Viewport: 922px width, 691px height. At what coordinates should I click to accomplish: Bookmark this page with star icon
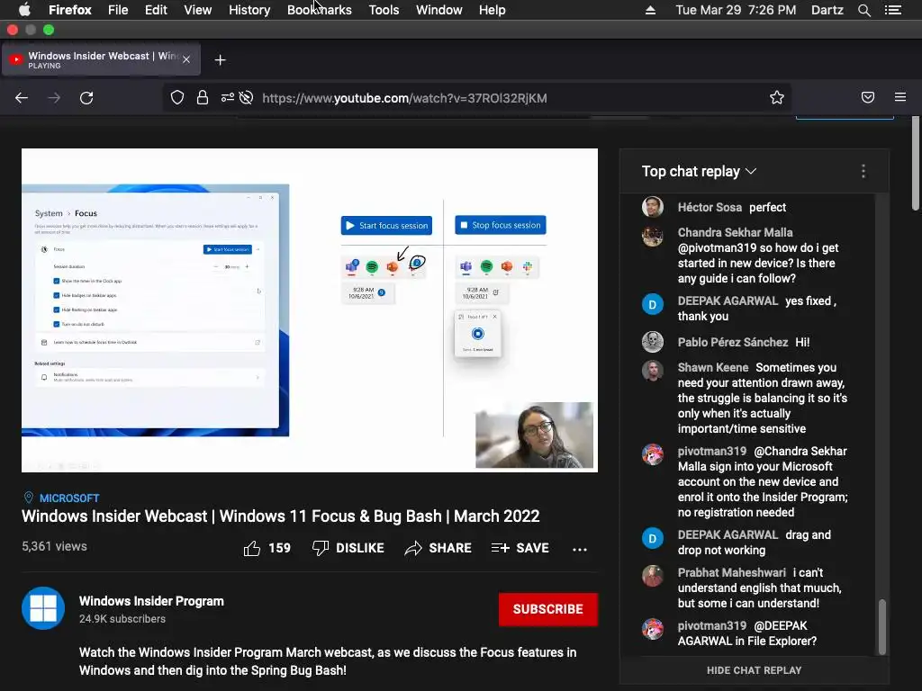pyautogui.click(x=777, y=97)
